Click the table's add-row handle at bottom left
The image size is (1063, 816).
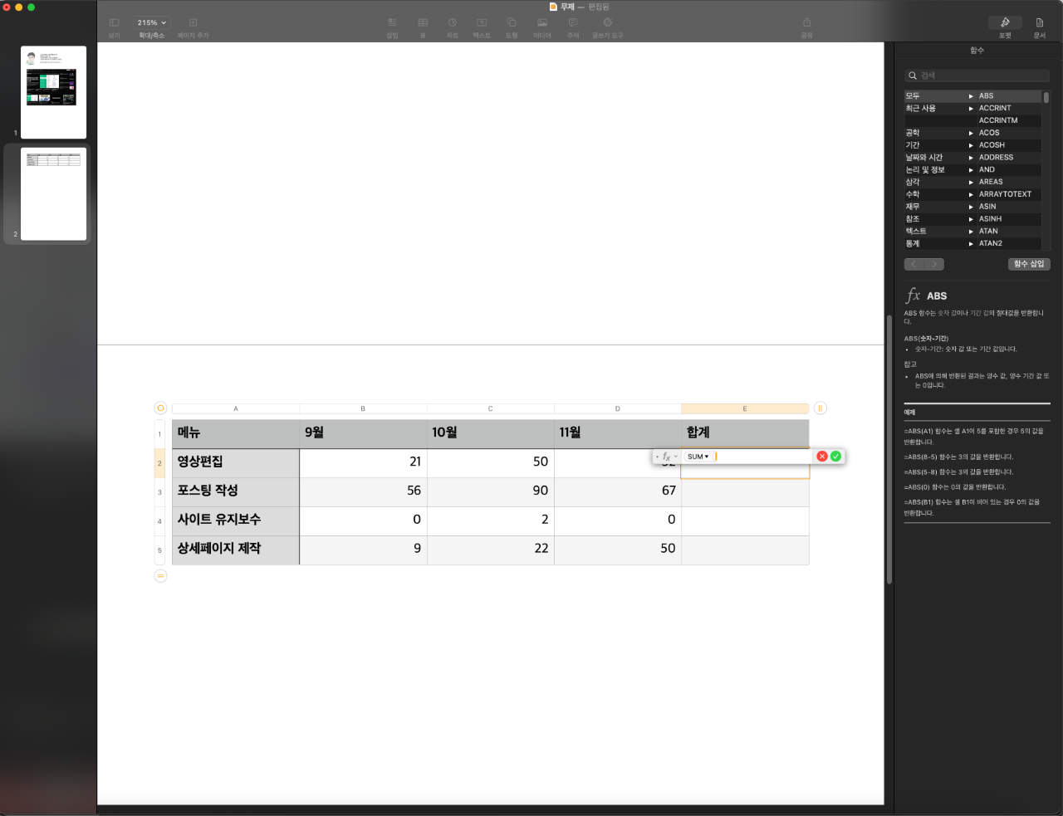(x=160, y=575)
